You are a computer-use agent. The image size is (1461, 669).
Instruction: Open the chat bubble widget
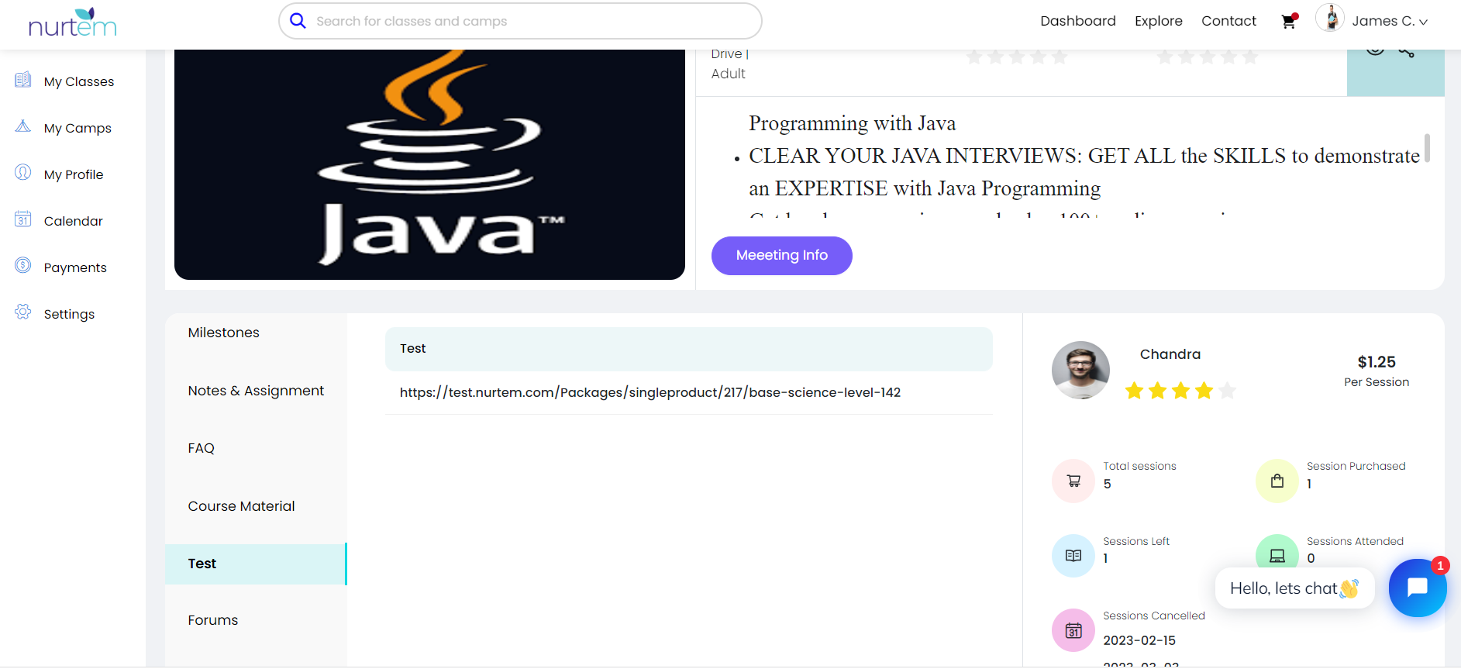(x=1417, y=588)
